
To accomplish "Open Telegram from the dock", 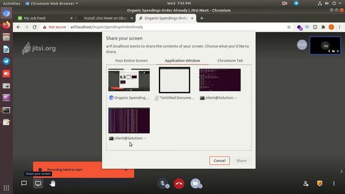I will click(x=6, y=61).
